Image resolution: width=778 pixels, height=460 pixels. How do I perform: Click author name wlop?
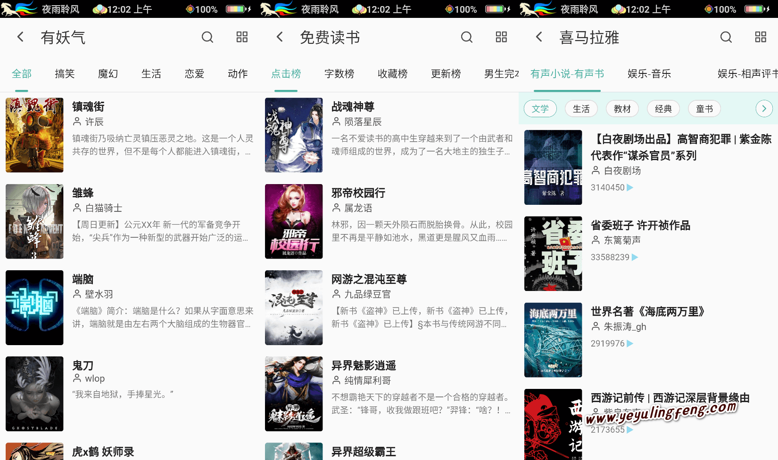pos(95,379)
